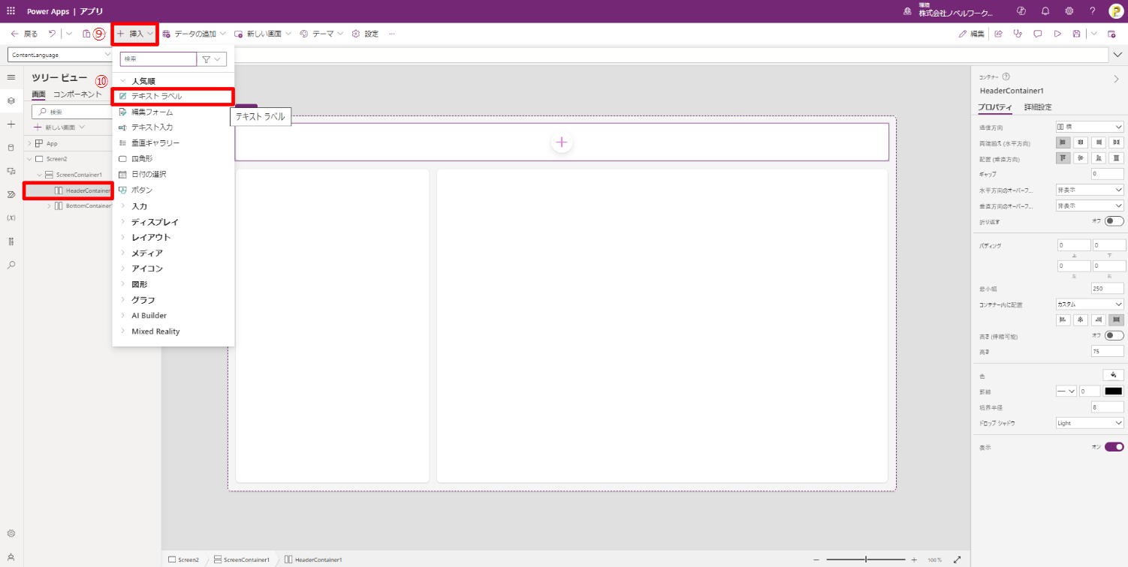1128x567 pixels.
Task: Open Variables (x) icon in left rail
Action: click(x=11, y=217)
